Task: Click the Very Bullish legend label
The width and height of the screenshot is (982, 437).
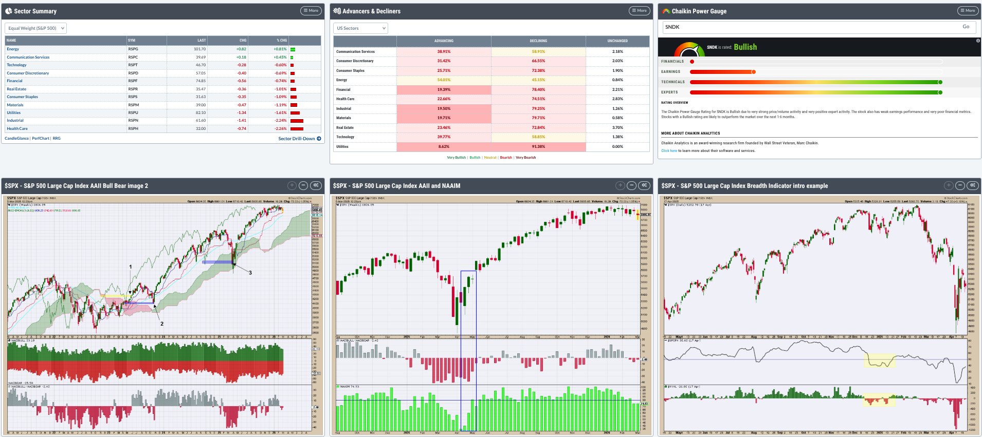Action: click(456, 158)
